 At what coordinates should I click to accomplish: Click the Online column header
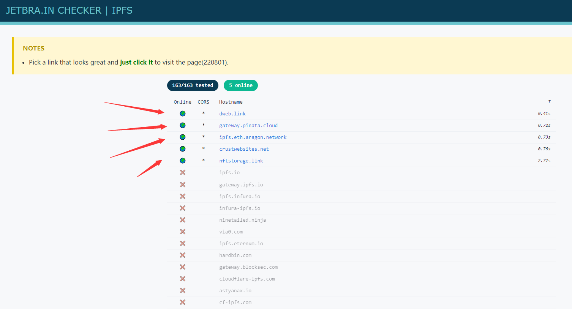coord(183,102)
